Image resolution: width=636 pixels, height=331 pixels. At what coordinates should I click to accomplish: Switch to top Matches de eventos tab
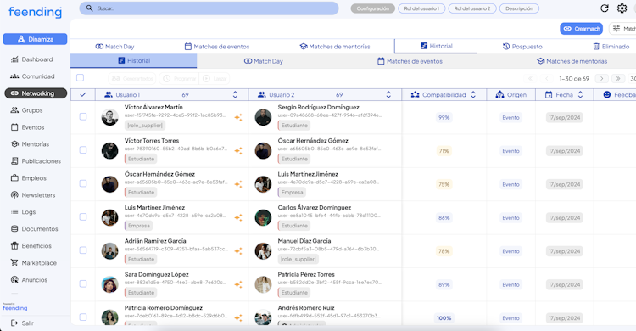(x=217, y=47)
